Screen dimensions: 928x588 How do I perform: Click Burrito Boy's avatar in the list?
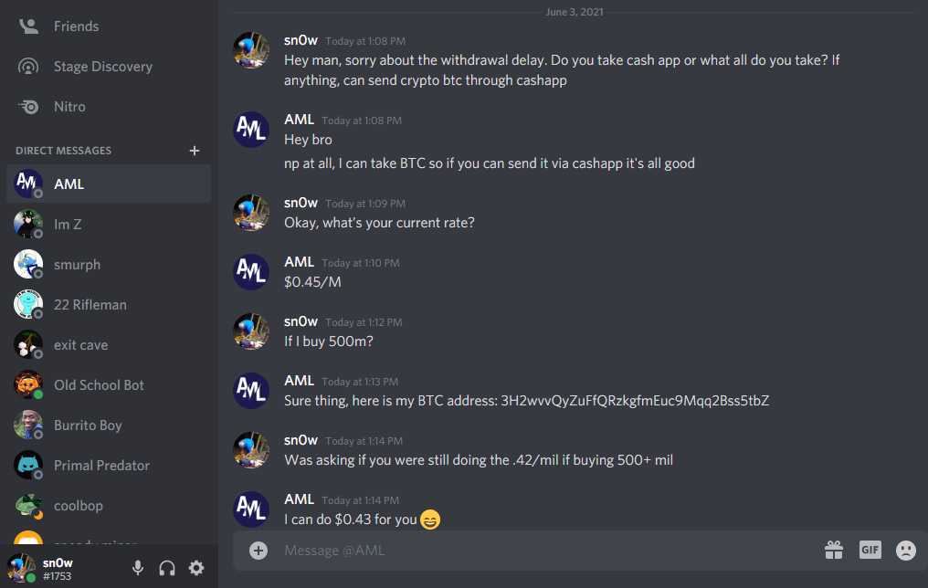coord(28,425)
